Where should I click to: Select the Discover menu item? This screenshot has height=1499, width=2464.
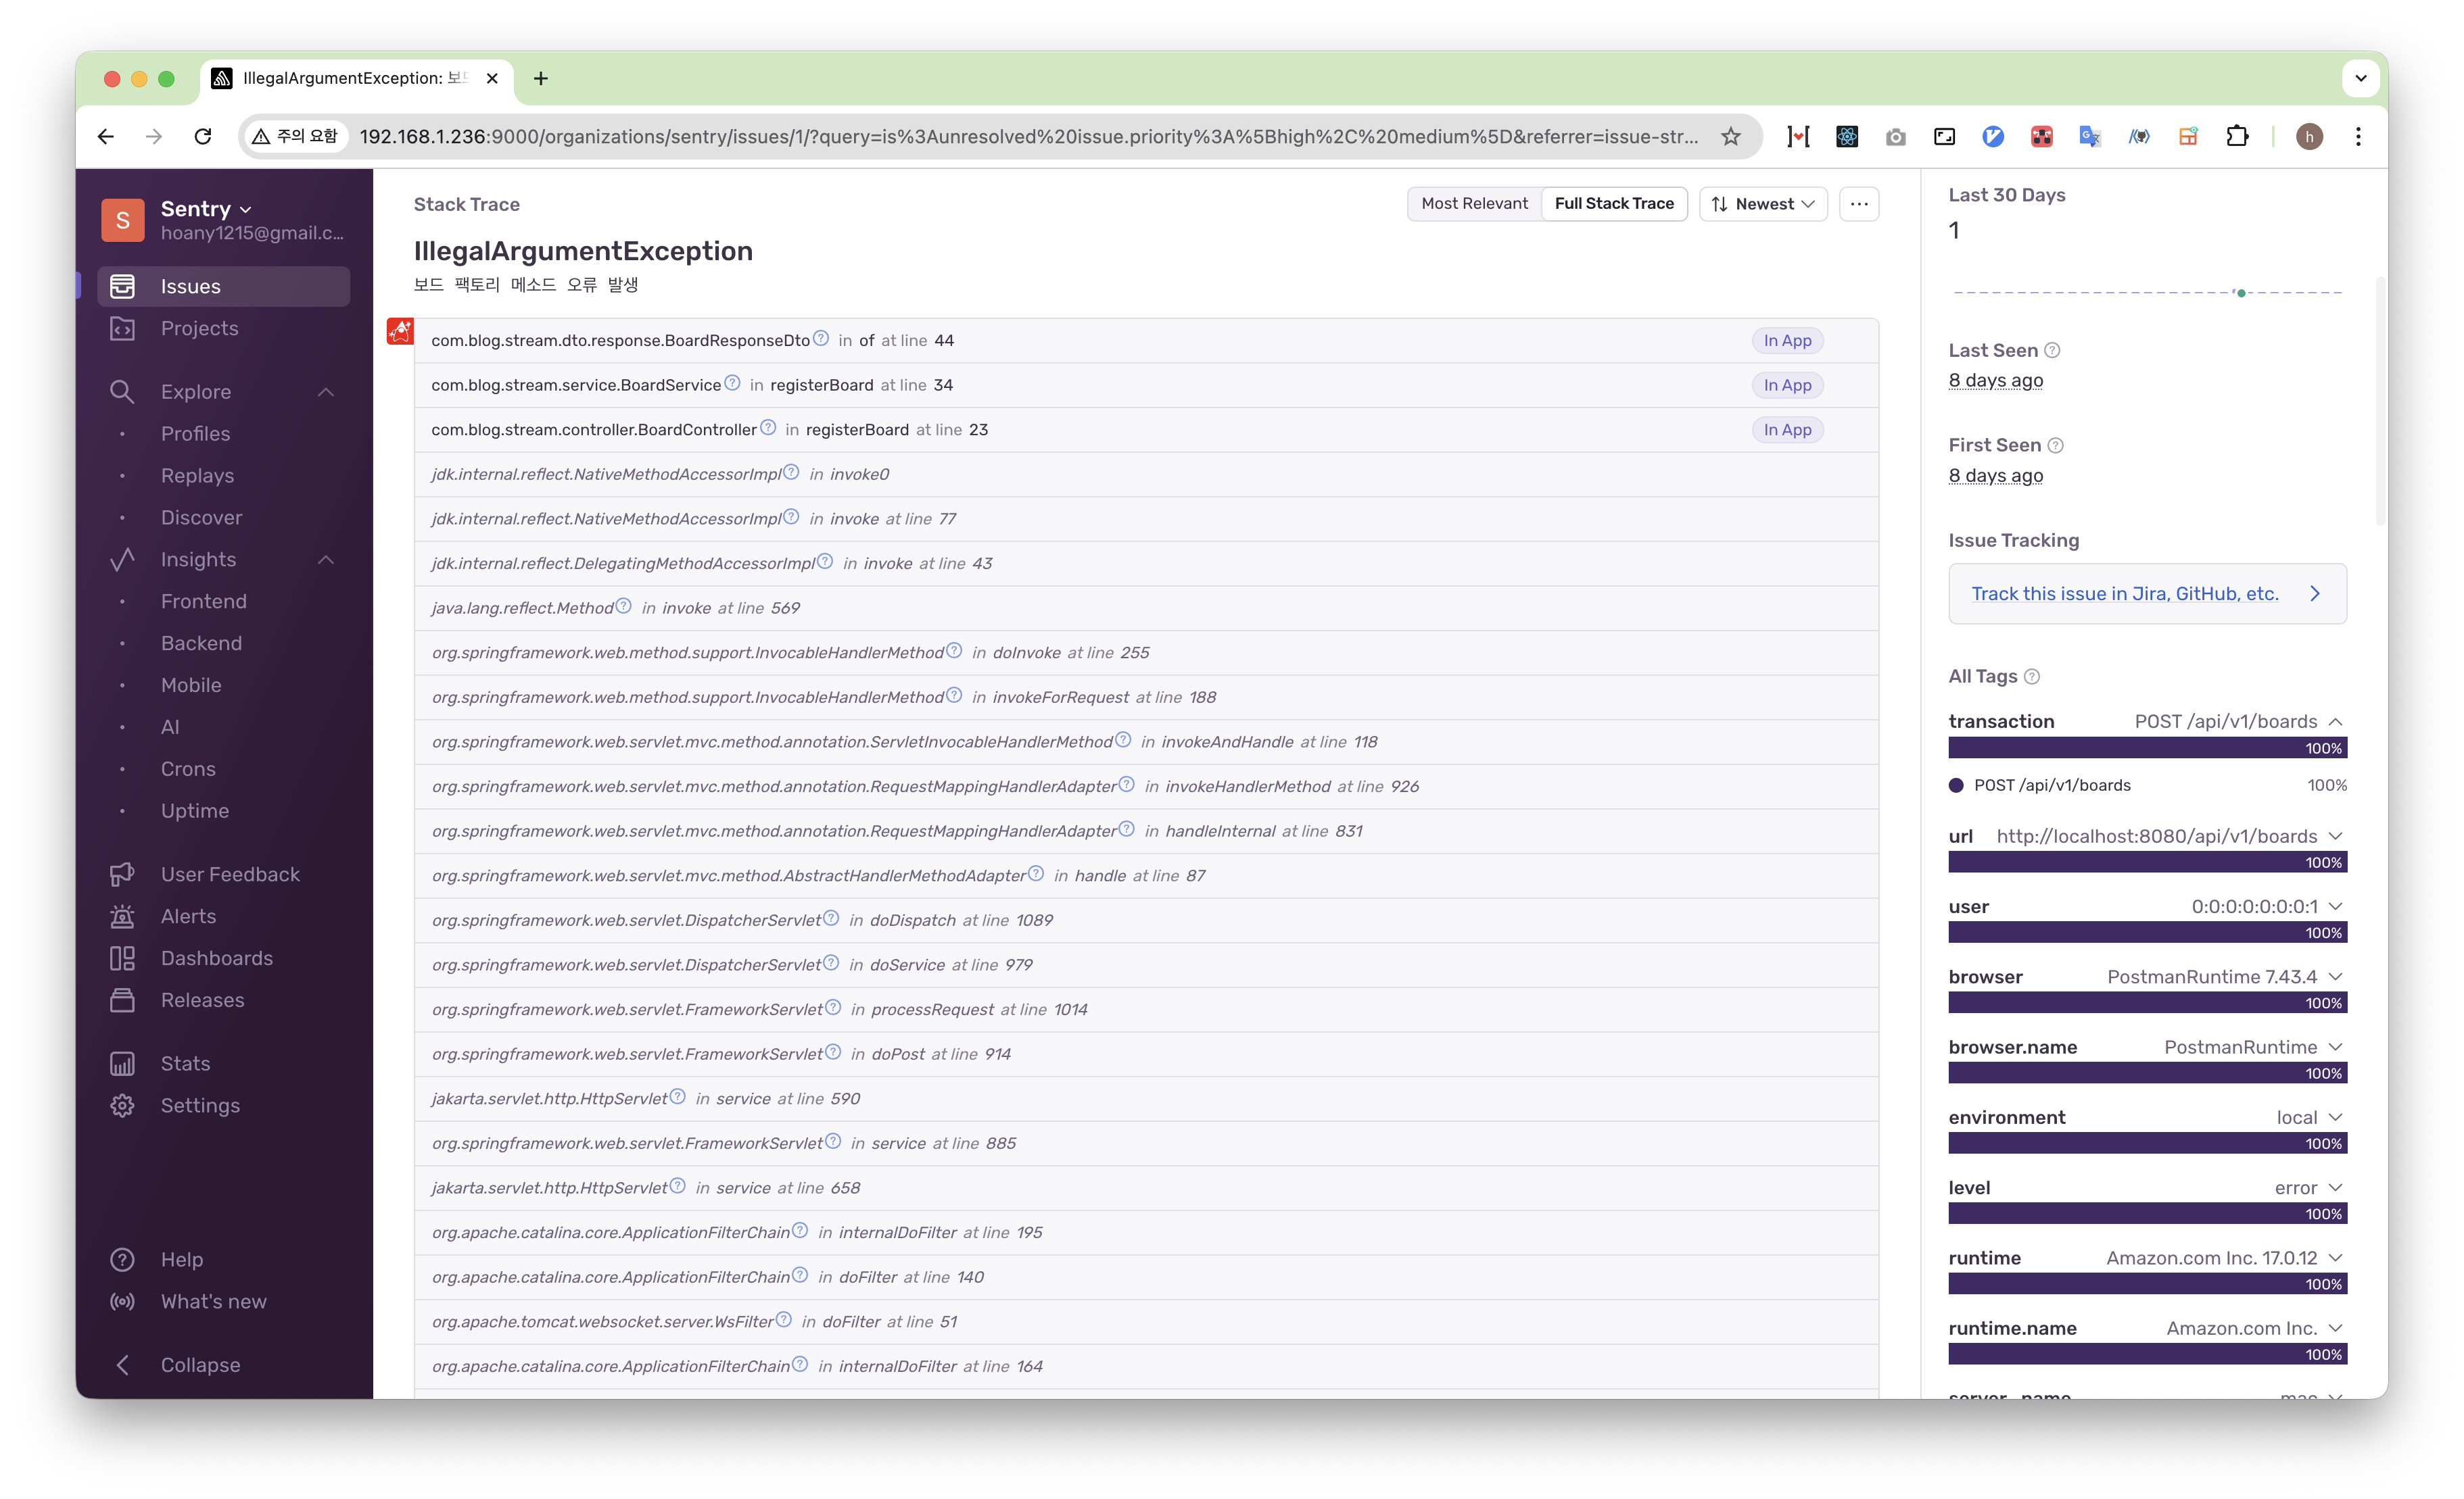[201, 518]
